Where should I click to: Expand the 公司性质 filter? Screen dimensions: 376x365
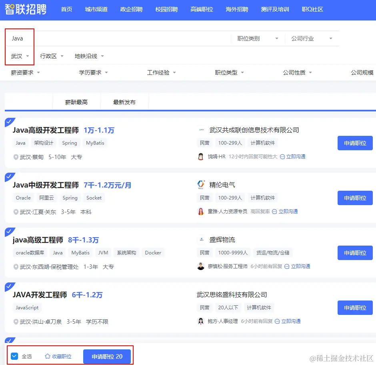click(x=297, y=73)
